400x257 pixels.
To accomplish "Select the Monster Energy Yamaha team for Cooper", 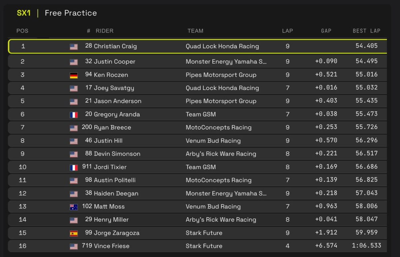I will point(226,62).
